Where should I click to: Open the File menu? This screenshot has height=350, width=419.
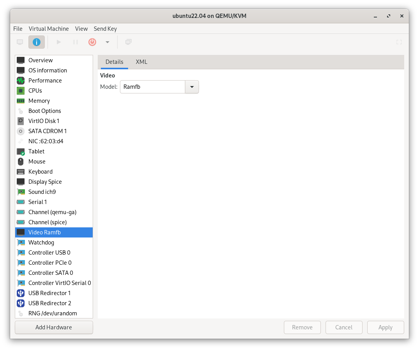coord(18,28)
